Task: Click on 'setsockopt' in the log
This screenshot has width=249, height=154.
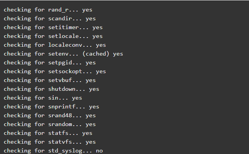Action: (x=65, y=72)
